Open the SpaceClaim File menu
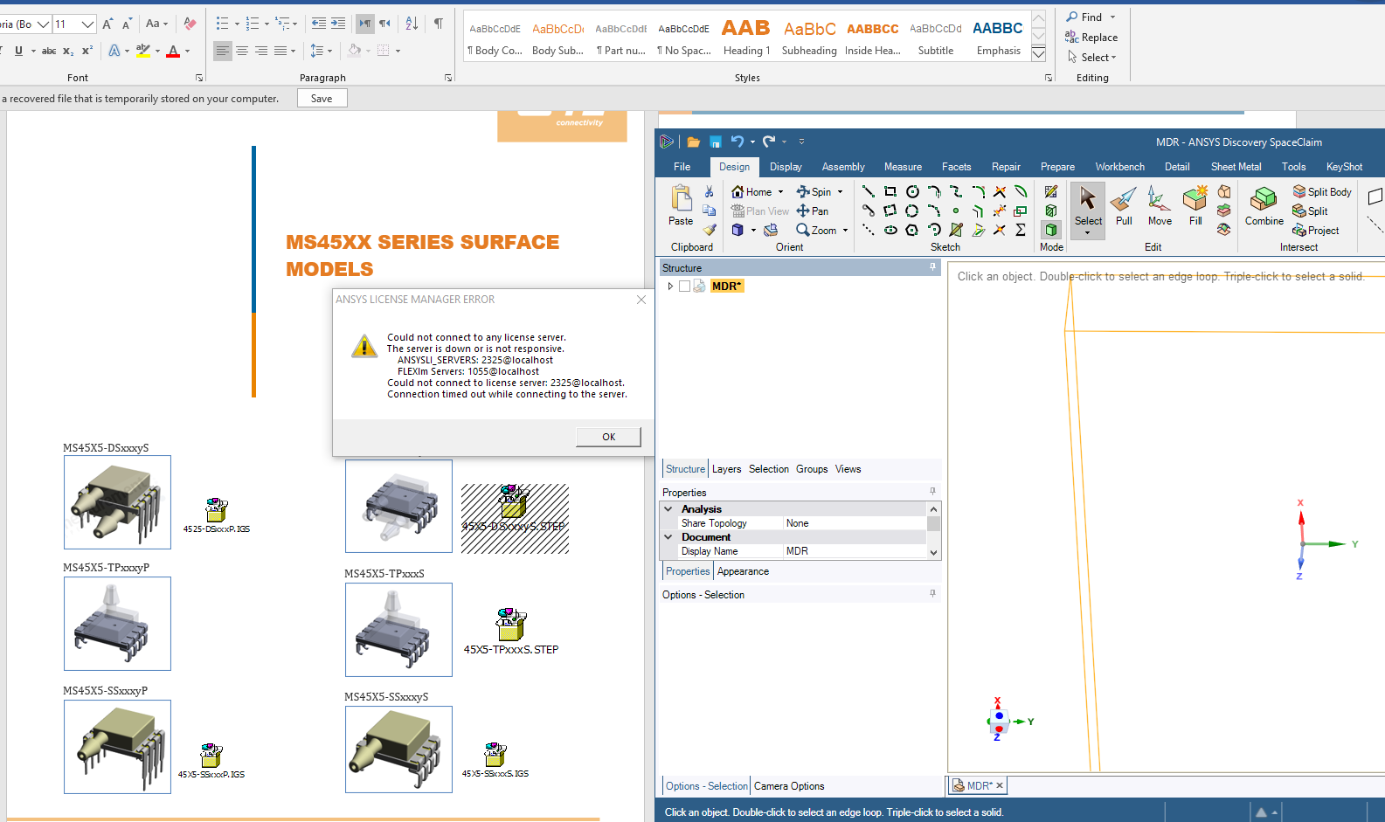Image resolution: width=1385 pixels, height=822 pixels. 682,167
